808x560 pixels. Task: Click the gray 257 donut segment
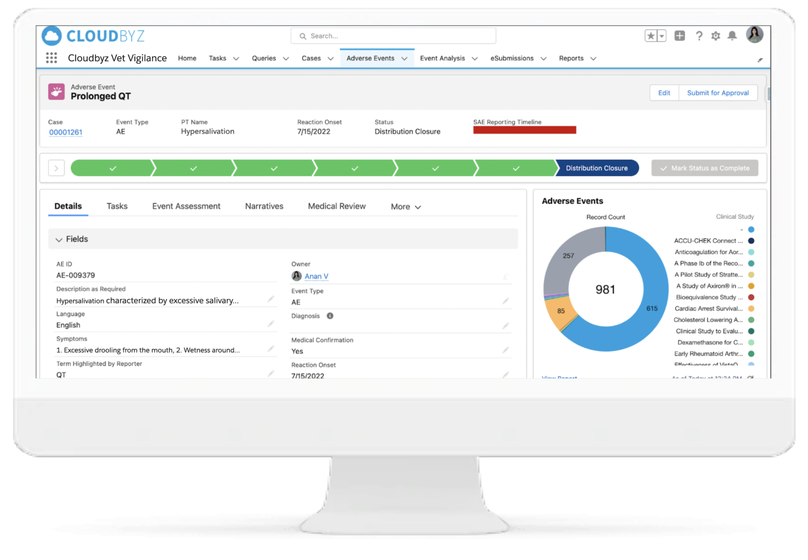click(569, 256)
